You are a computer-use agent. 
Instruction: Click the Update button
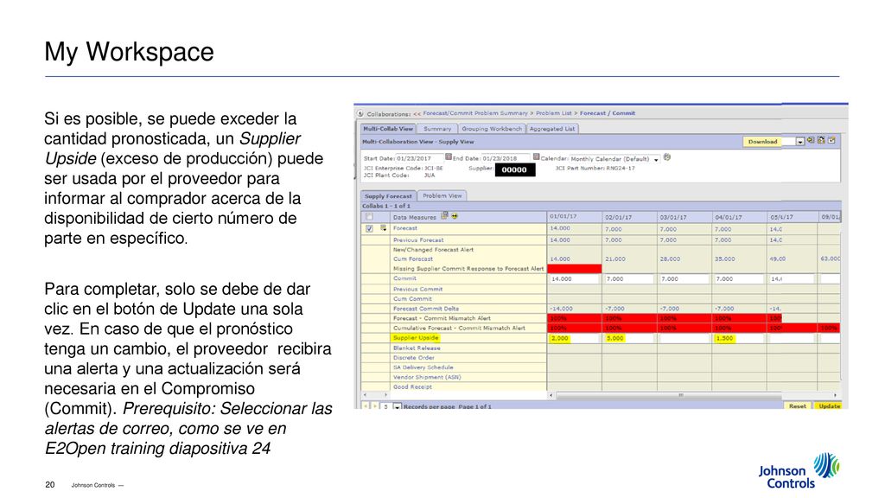[x=829, y=406]
